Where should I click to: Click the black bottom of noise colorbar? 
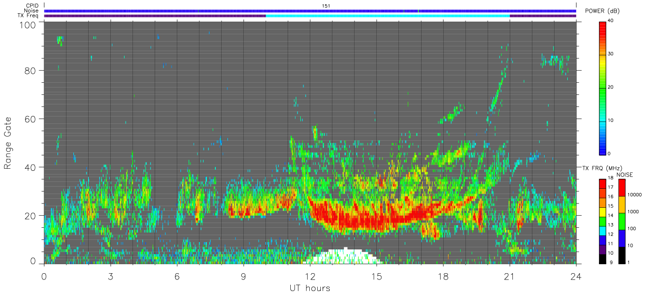(x=623, y=255)
